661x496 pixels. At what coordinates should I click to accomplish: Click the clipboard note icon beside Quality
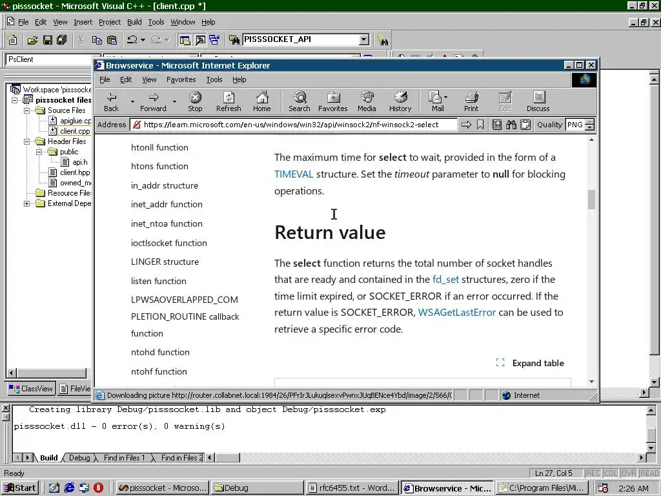tap(525, 125)
